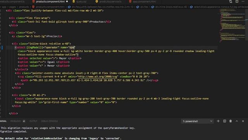Open the OUTPUT panel tab
Image resolution: width=248 pixels, height=140 pixels.
pyautogui.click(x=33, y=121)
